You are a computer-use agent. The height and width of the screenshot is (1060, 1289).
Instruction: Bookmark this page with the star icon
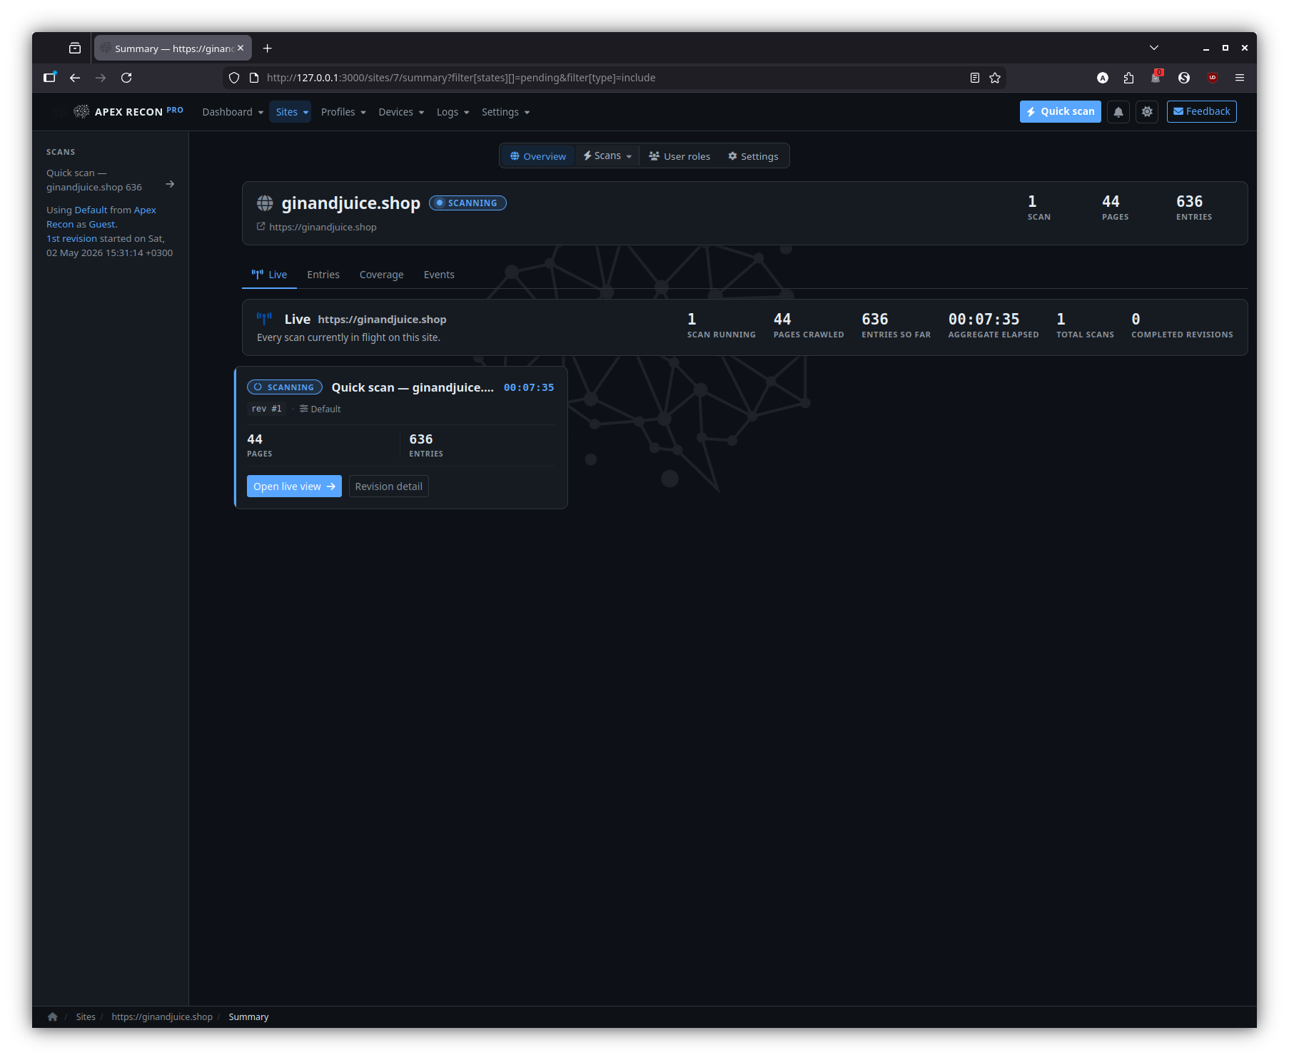[995, 78]
